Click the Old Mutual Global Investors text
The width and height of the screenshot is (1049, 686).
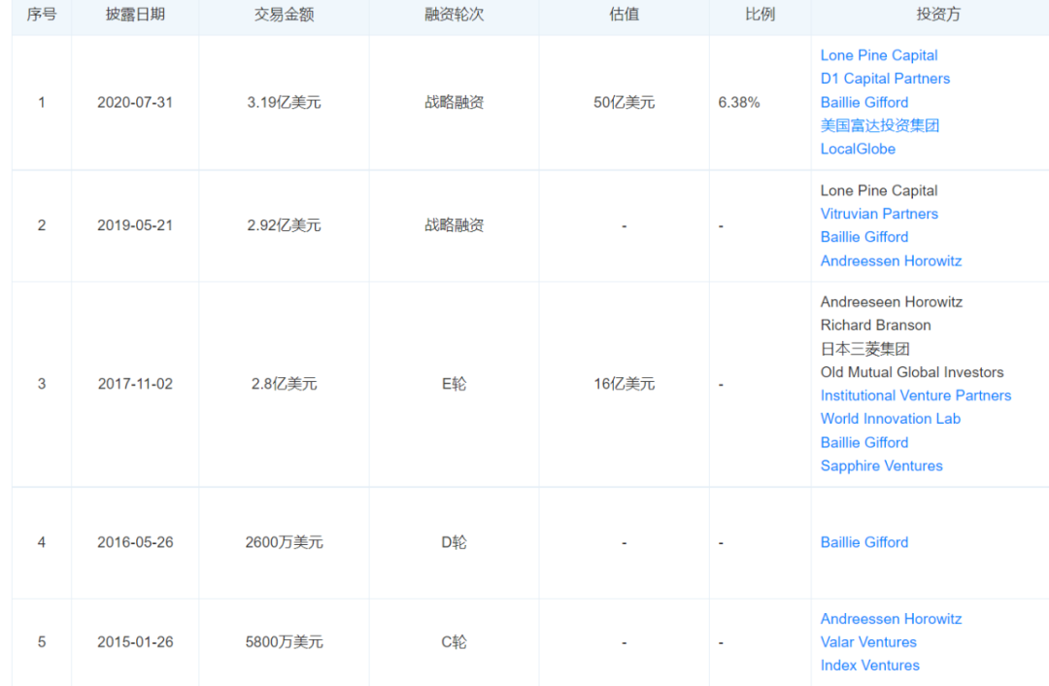[x=912, y=372]
